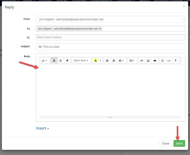This screenshot has height=155, width=190.
Task: Toggle bold formatting
Action: click(x=54, y=60)
